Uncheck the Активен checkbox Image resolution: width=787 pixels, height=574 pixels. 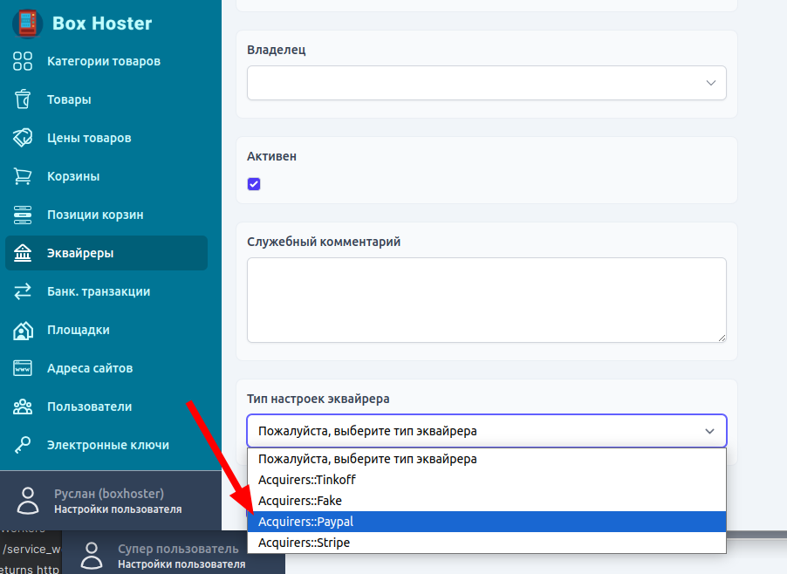pyautogui.click(x=254, y=184)
